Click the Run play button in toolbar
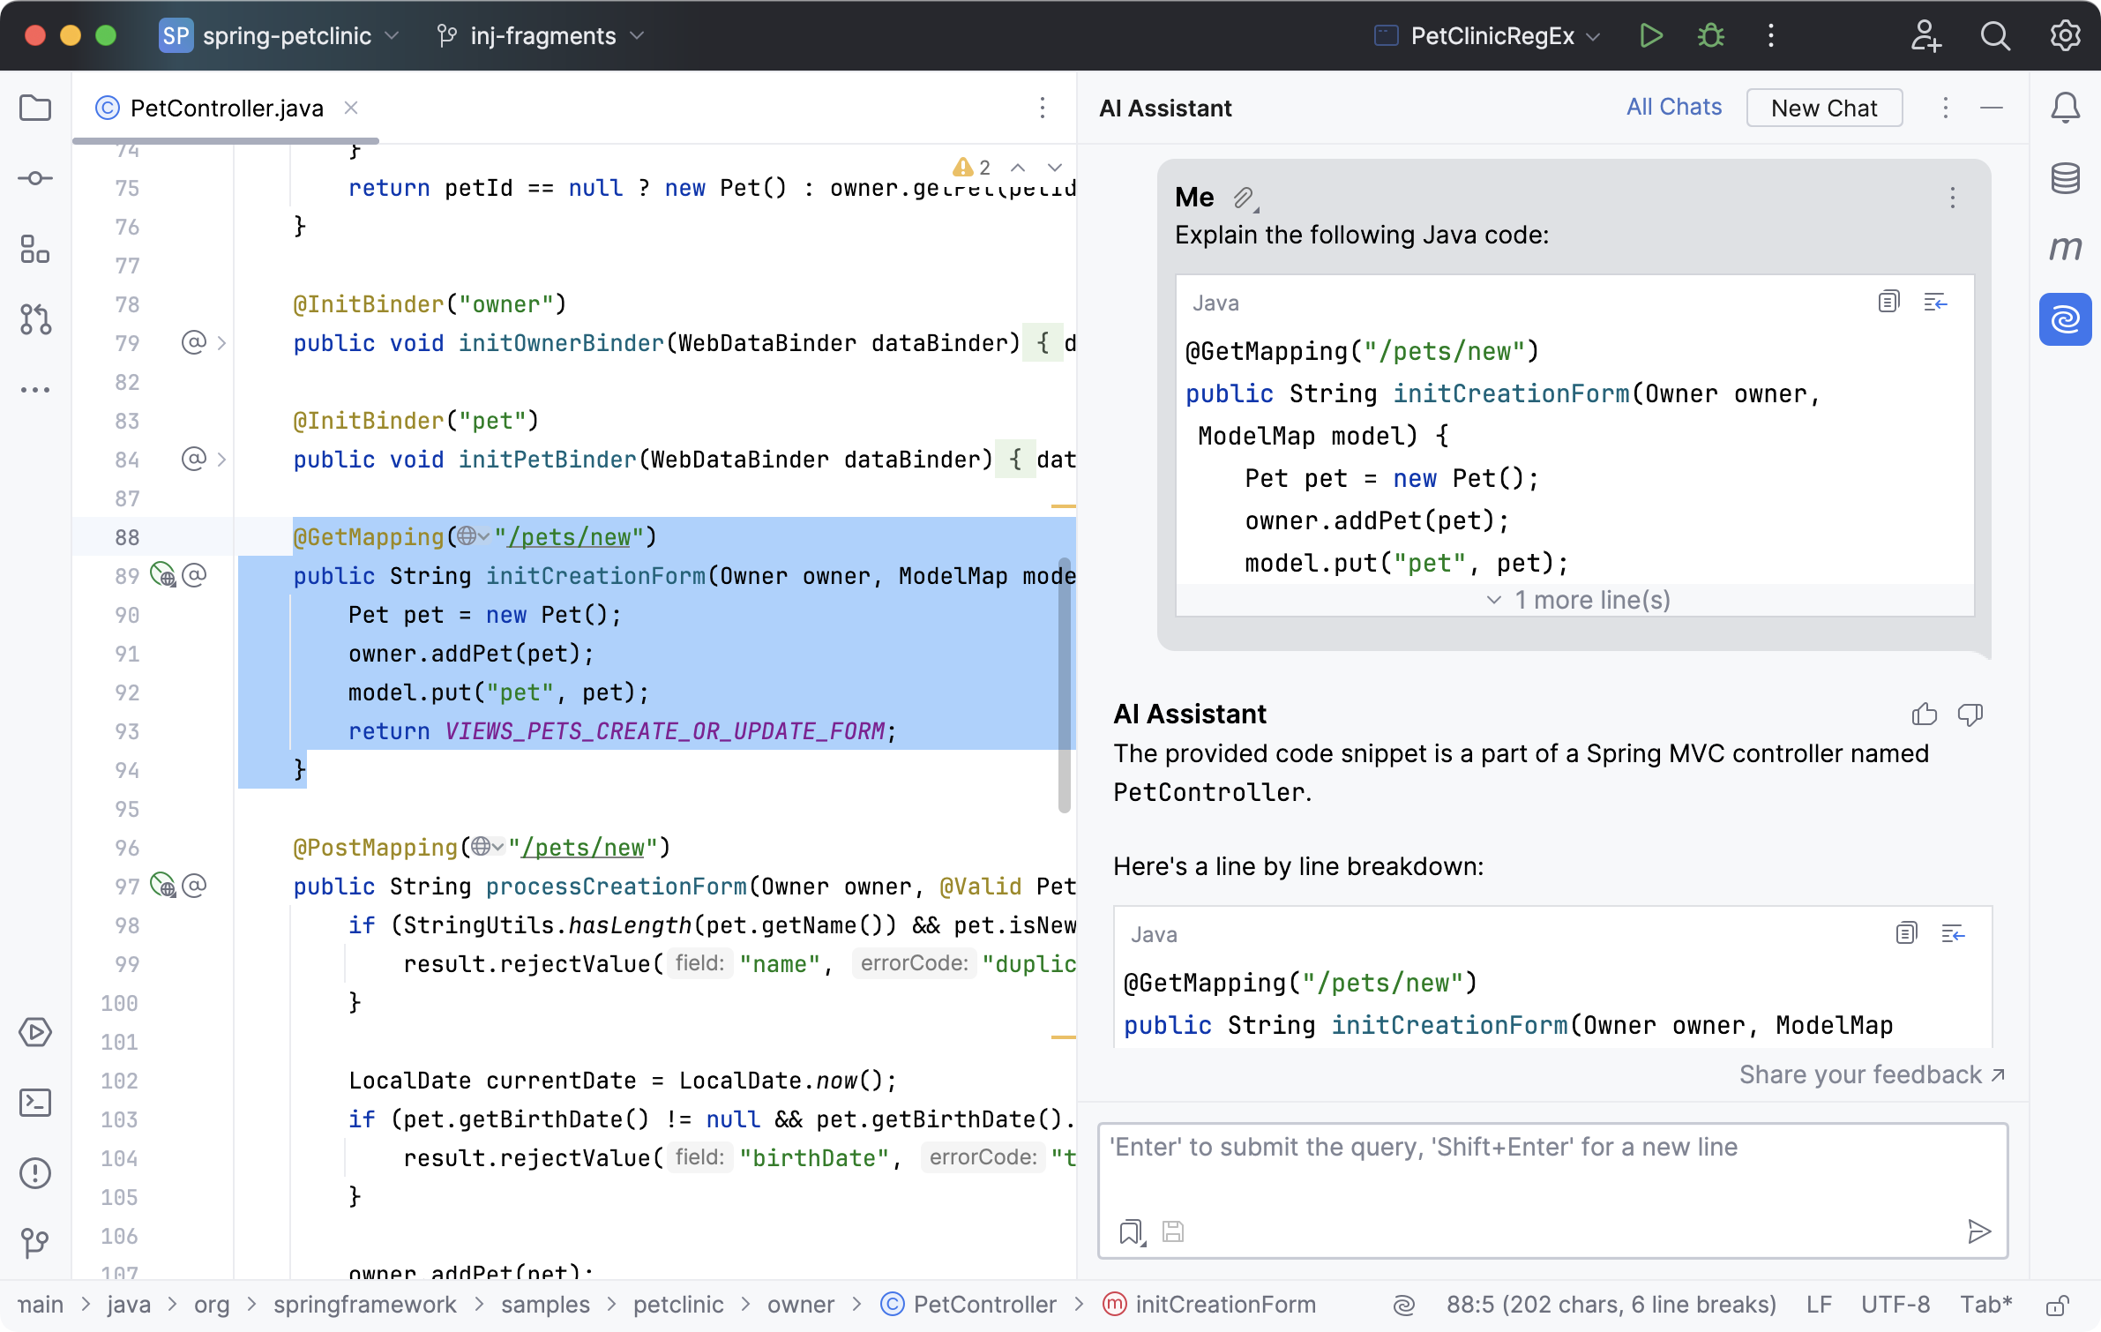Screen dimensions: 2101x1332 [1652, 37]
